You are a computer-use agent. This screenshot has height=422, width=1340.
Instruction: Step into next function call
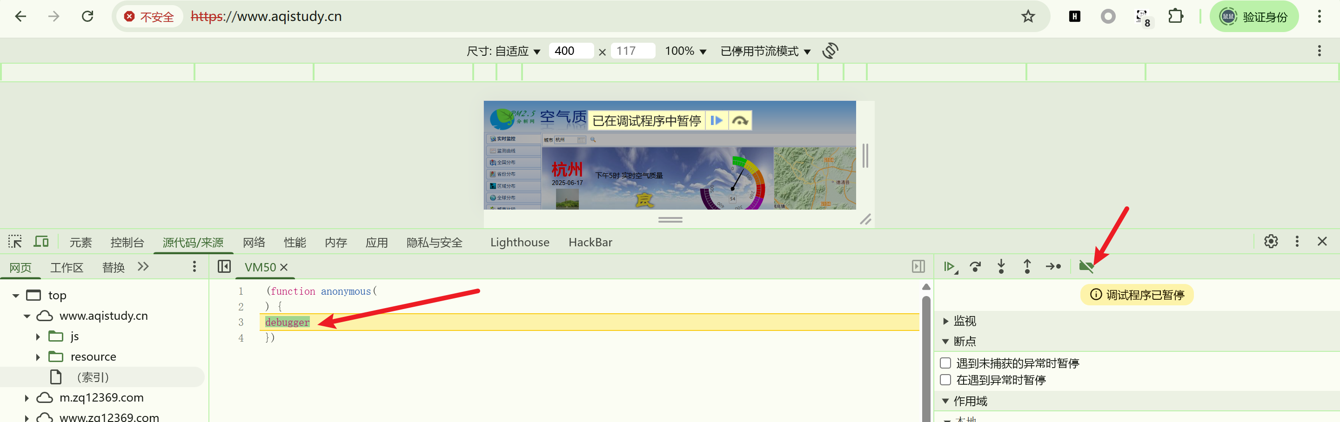(x=1001, y=267)
